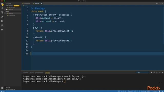Expand the Outline section

click(x=8, y=87)
